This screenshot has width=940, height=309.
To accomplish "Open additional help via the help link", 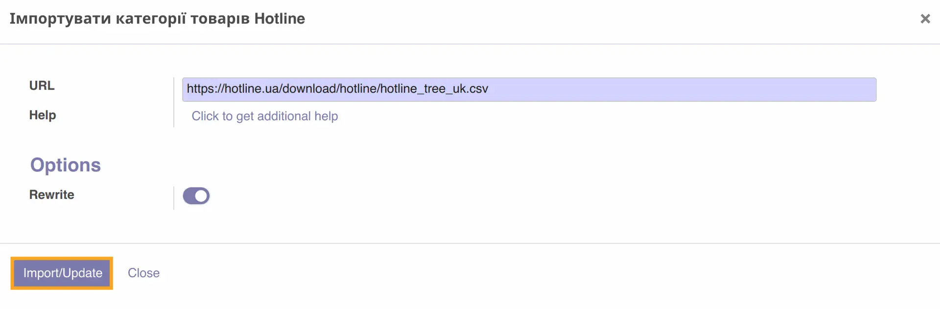I will pyautogui.click(x=264, y=116).
